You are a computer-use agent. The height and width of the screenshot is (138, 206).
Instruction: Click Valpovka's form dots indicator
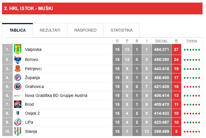[192, 50]
